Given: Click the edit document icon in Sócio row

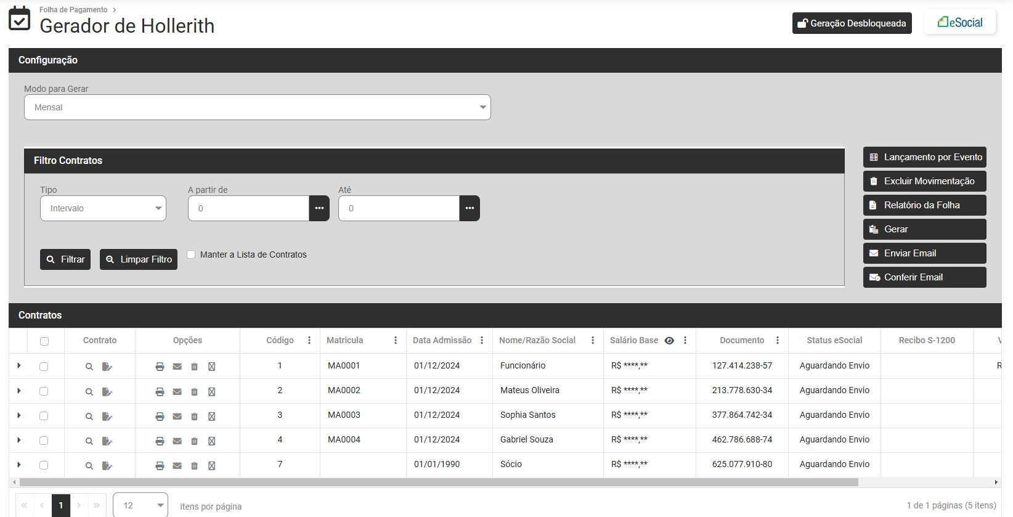Looking at the screenshot, I should (107, 466).
